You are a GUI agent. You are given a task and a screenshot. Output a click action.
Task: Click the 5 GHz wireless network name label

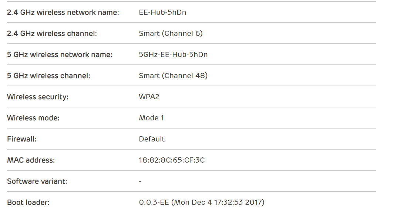click(60, 54)
